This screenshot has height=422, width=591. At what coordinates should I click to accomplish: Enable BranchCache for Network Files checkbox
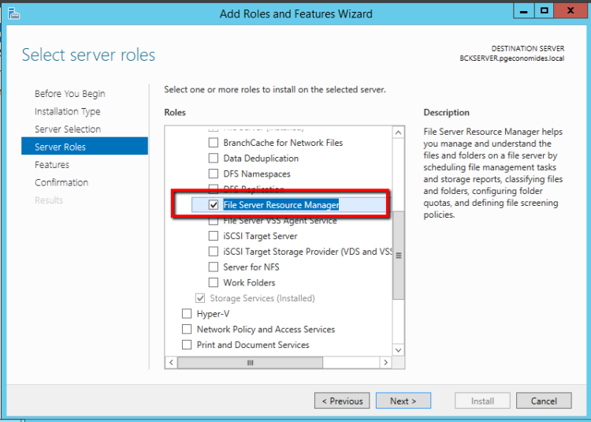(213, 143)
